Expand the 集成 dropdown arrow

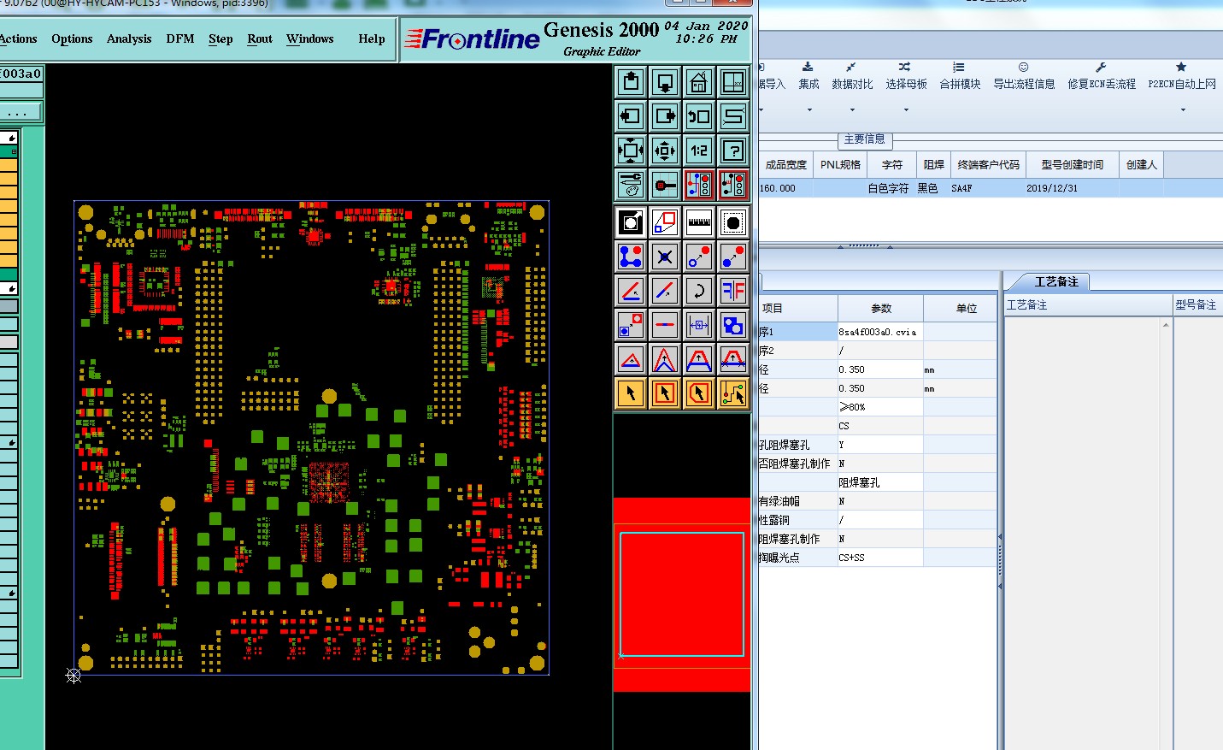pyautogui.click(x=809, y=109)
